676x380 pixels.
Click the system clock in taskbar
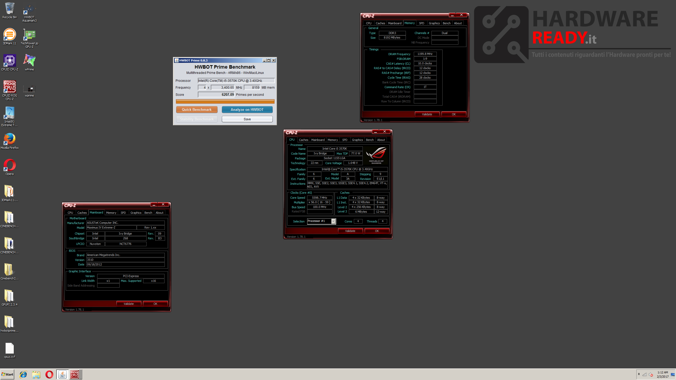[x=663, y=374]
